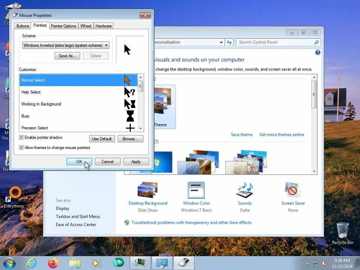Expand the Control Panel address bar dropdown
Image resolution: width=360 pixels, height=270 pixels.
221,42
